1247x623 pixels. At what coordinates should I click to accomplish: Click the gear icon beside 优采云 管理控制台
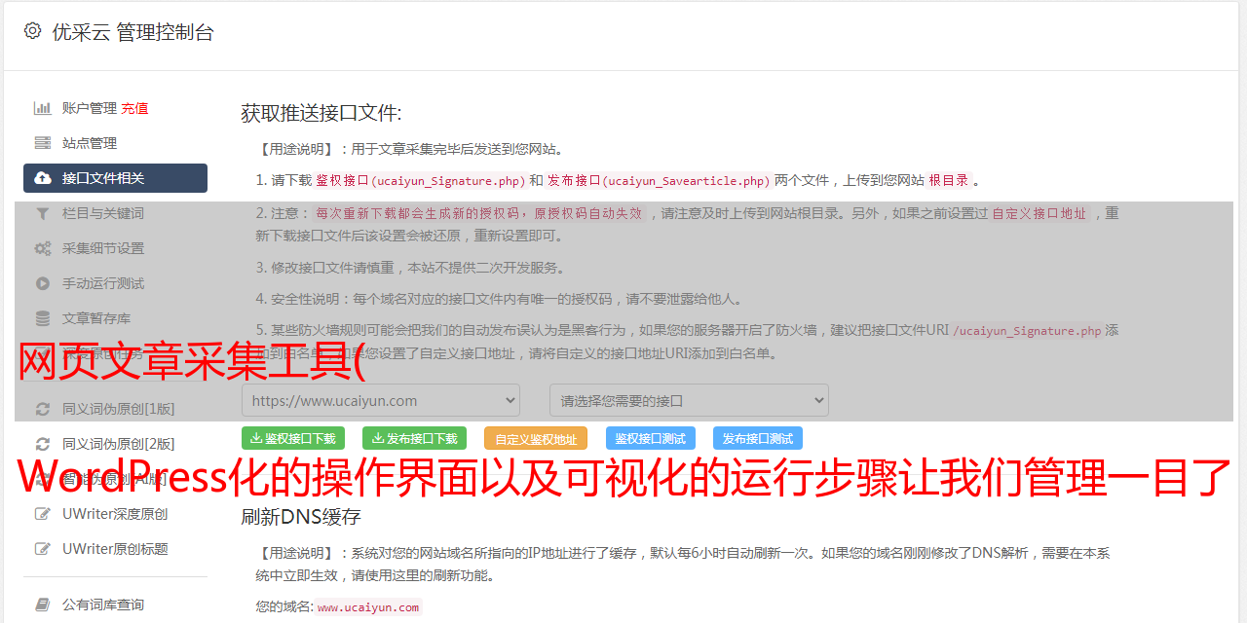pos(32,31)
